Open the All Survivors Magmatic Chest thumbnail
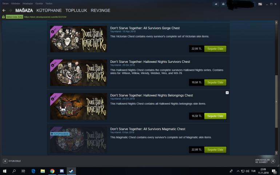 [x=79, y=140]
